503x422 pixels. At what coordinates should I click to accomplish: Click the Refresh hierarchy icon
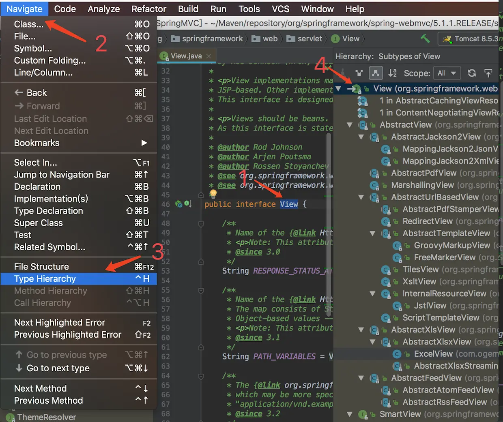click(x=472, y=73)
